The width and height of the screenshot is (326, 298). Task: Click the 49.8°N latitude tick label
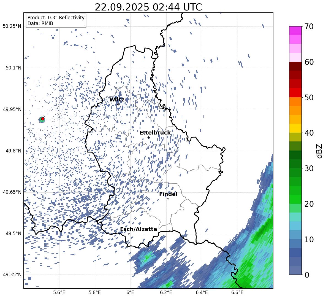(x=13, y=151)
